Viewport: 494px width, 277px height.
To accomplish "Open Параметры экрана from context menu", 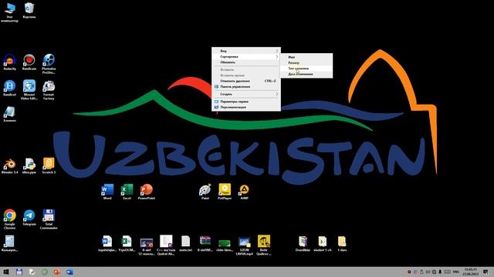I will (246, 102).
